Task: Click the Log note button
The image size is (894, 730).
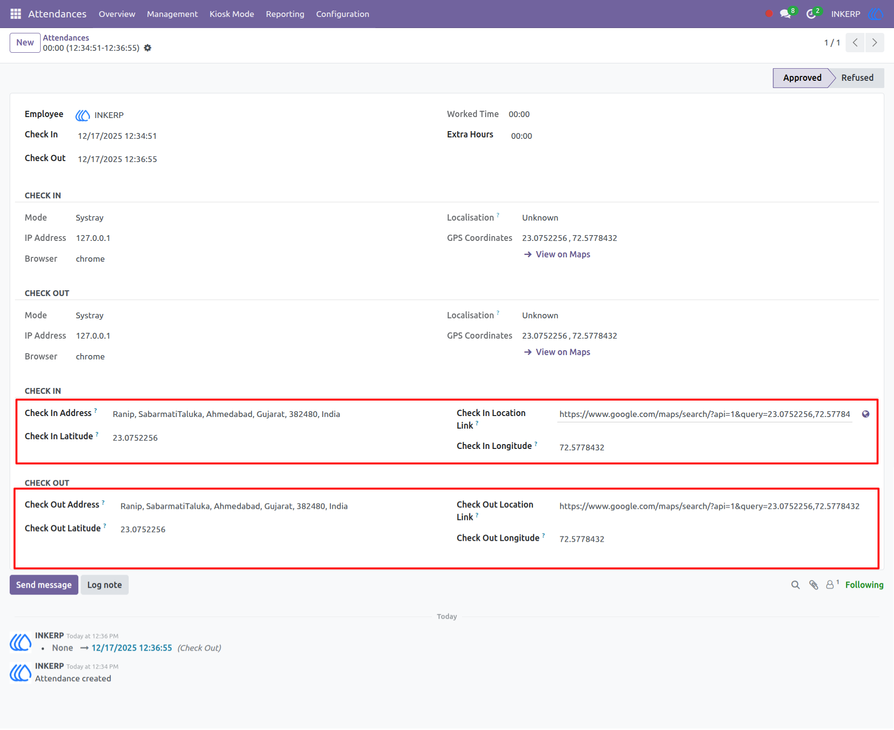Action: coord(104,585)
